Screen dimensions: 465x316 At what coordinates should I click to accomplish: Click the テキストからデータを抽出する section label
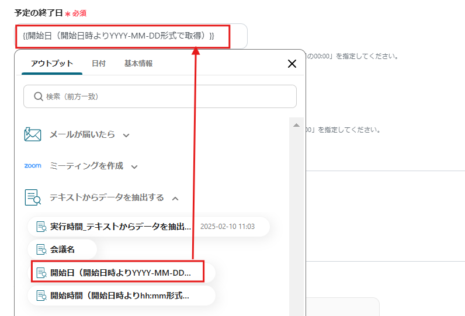pos(107,197)
